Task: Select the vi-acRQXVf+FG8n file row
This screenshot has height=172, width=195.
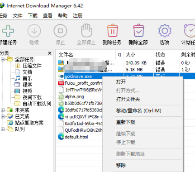Action: click(x=80, y=117)
